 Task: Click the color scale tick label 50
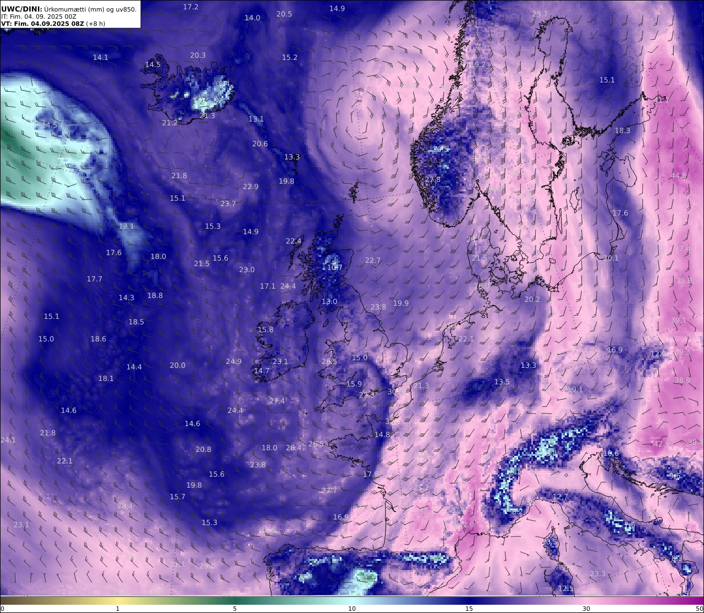click(699, 609)
